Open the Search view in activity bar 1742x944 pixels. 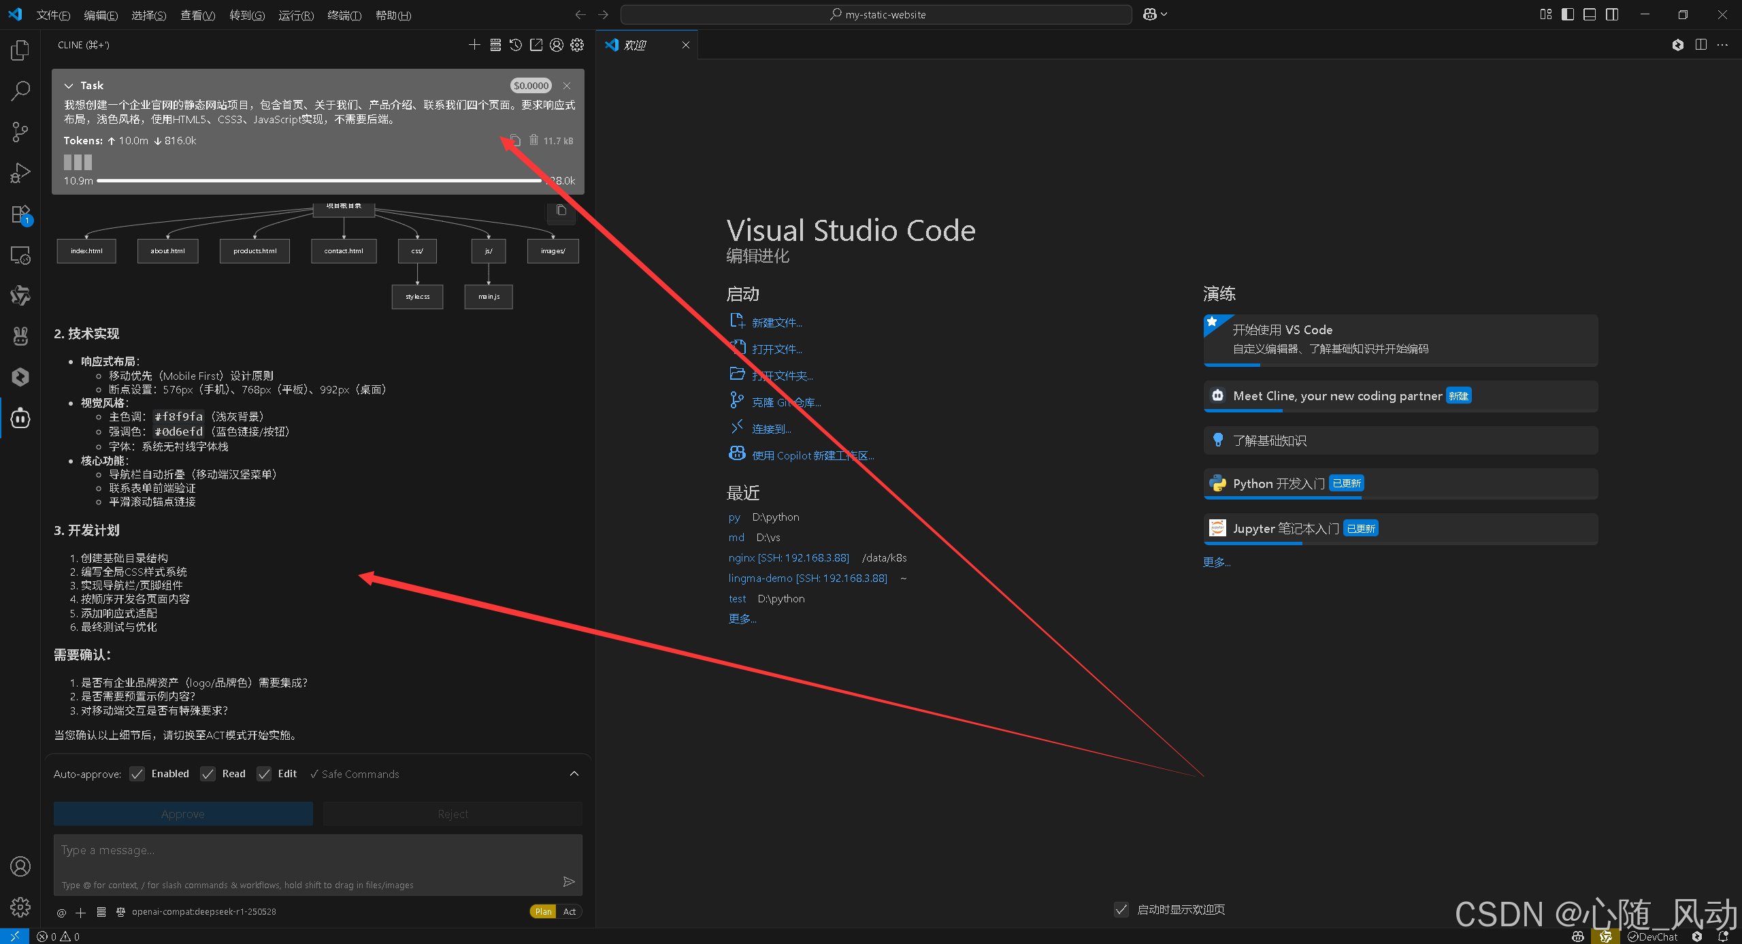pos(20,91)
